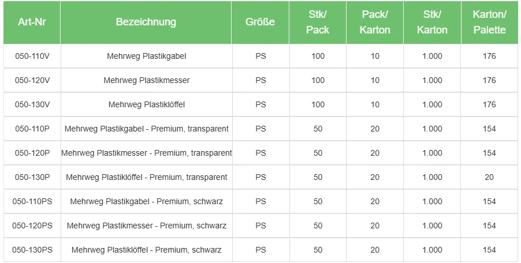The height and width of the screenshot is (263, 521).
Task: Click the Karton/Palette value 20
Action: pyautogui.click(x=489, y=177)
